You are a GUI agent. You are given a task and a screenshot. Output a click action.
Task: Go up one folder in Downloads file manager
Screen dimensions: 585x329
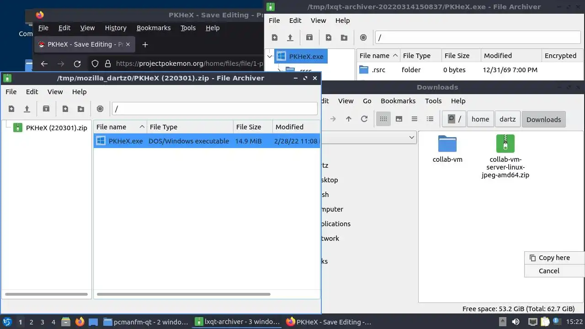click(349, 119)
